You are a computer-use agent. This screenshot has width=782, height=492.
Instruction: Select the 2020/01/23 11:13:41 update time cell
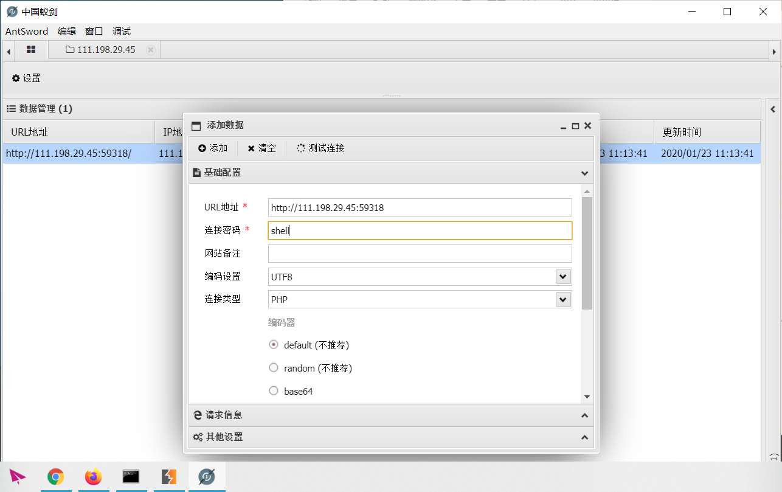[x=707, y=154]
